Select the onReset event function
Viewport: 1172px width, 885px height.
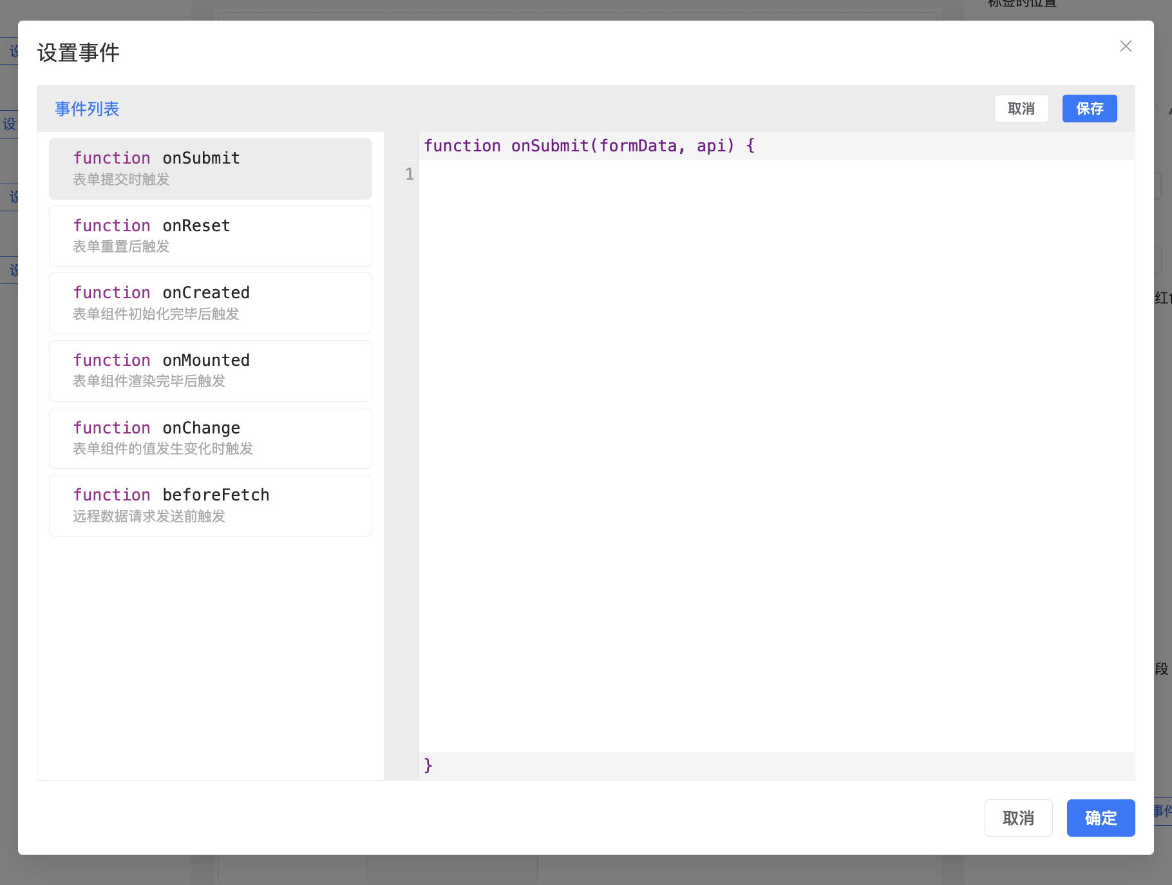click(210, 236)
